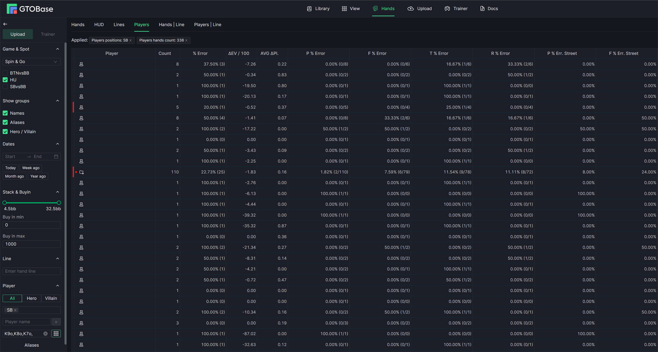Click the player icon in the 110-count row

click(82, 172)
